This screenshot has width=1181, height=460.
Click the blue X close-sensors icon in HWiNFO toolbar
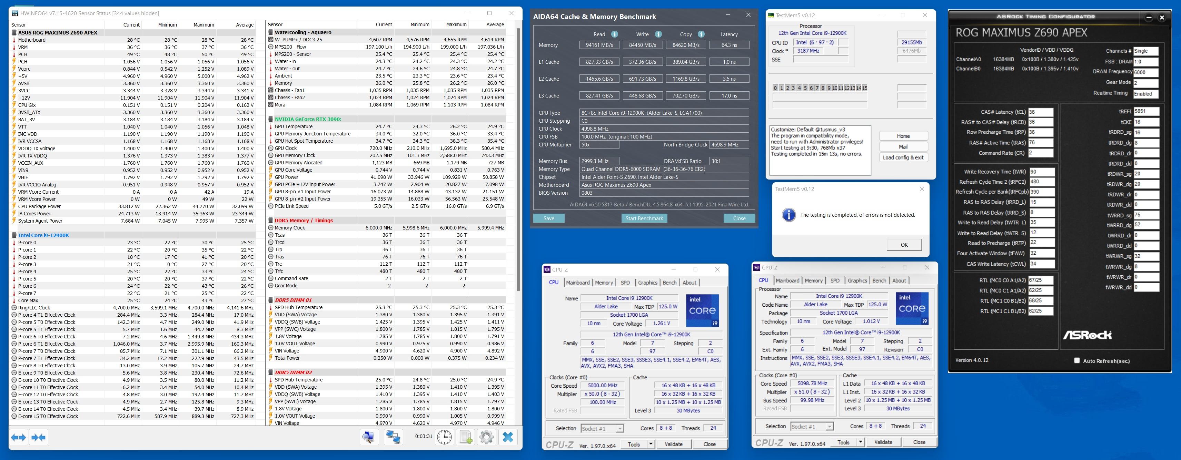[x=507, y=437]
